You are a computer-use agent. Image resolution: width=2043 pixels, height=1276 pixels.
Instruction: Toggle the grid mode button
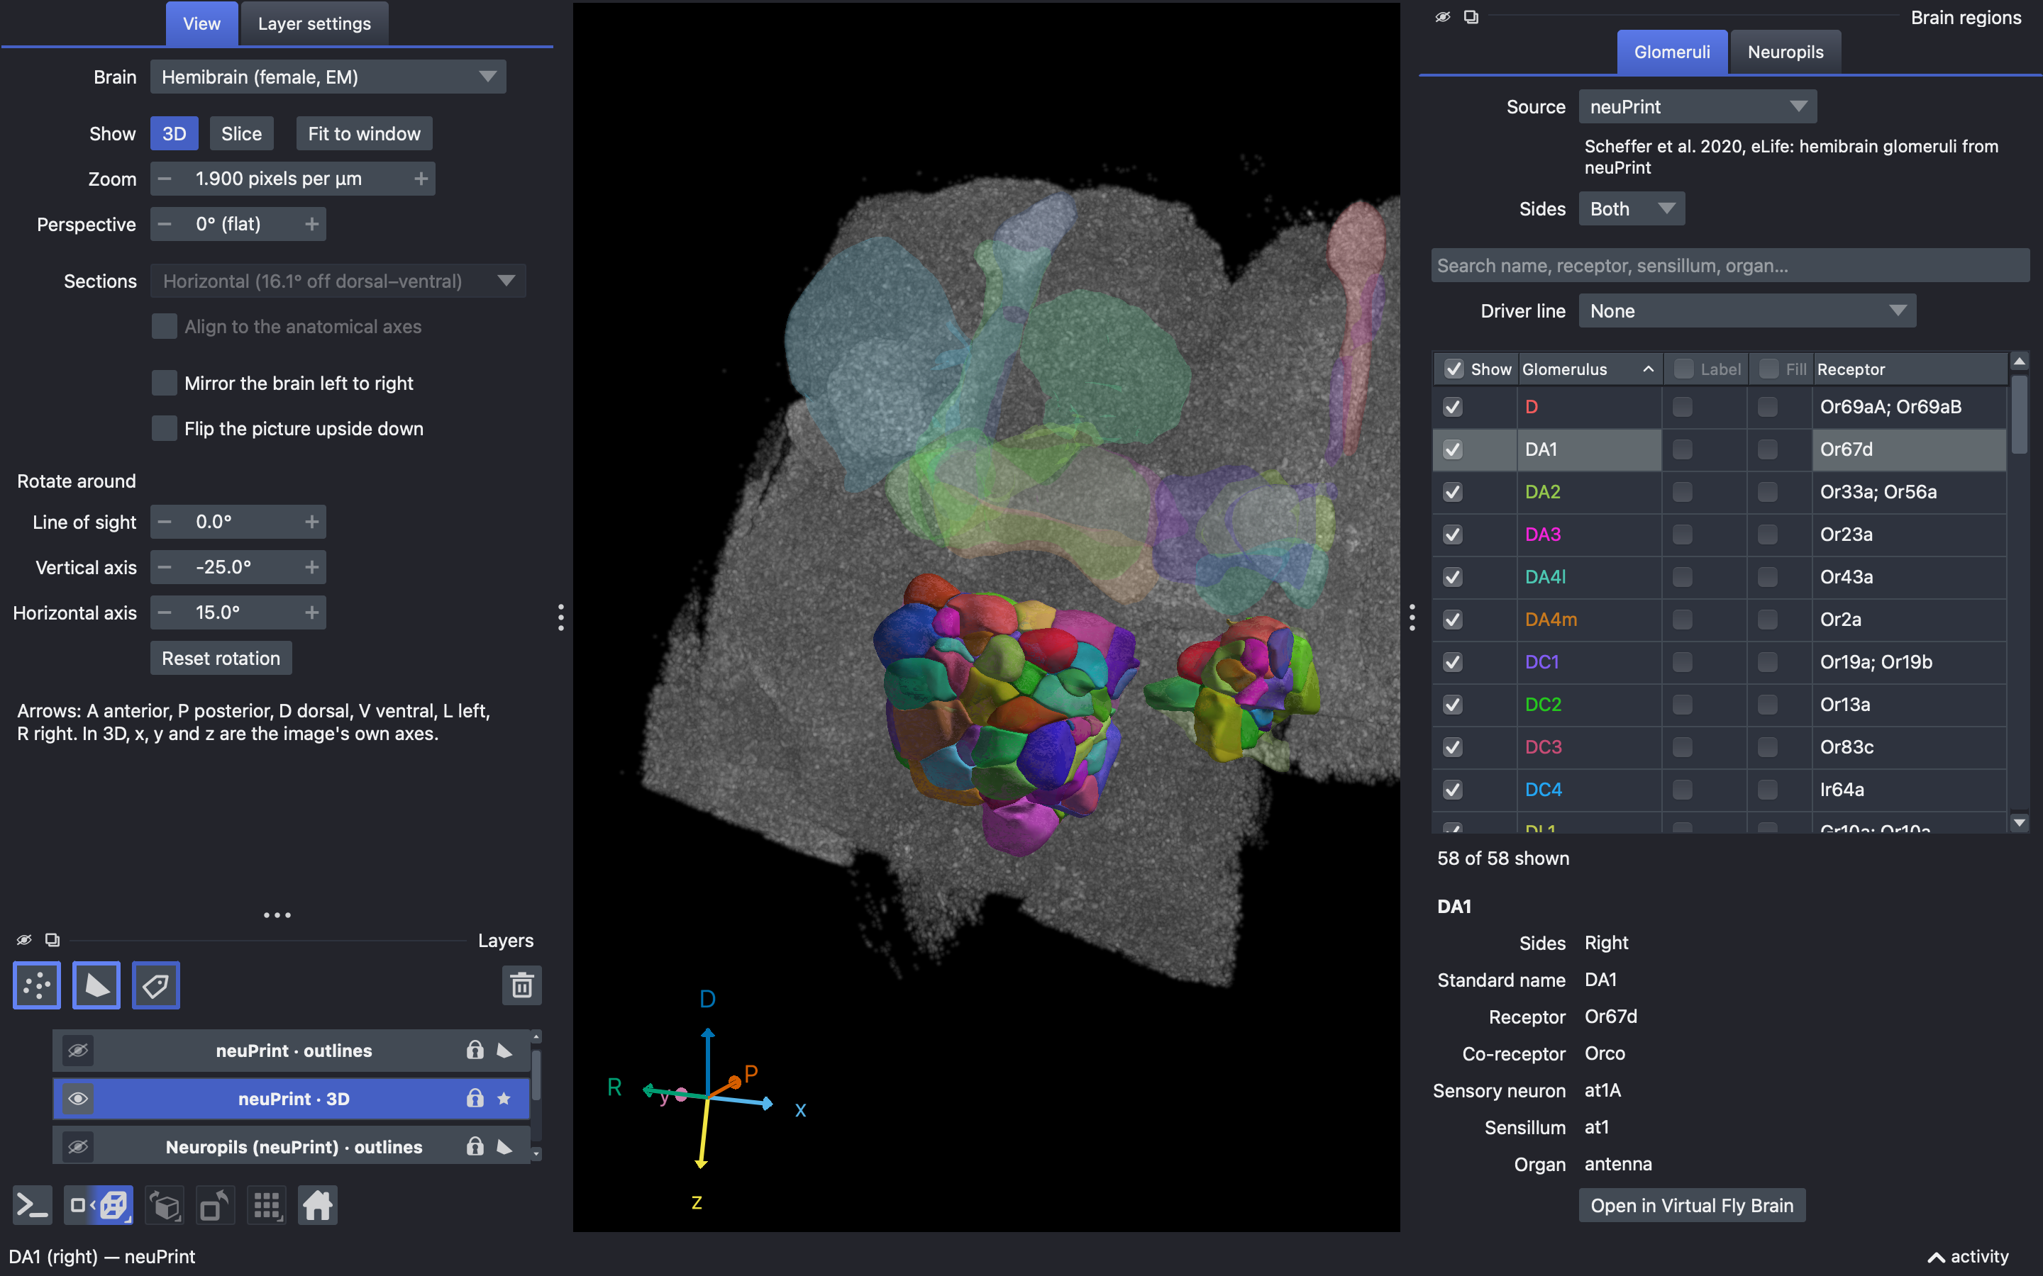point(267,1205)
